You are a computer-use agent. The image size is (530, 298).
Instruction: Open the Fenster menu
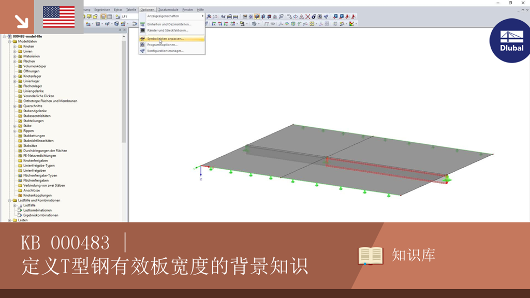[x=187, y=10]
